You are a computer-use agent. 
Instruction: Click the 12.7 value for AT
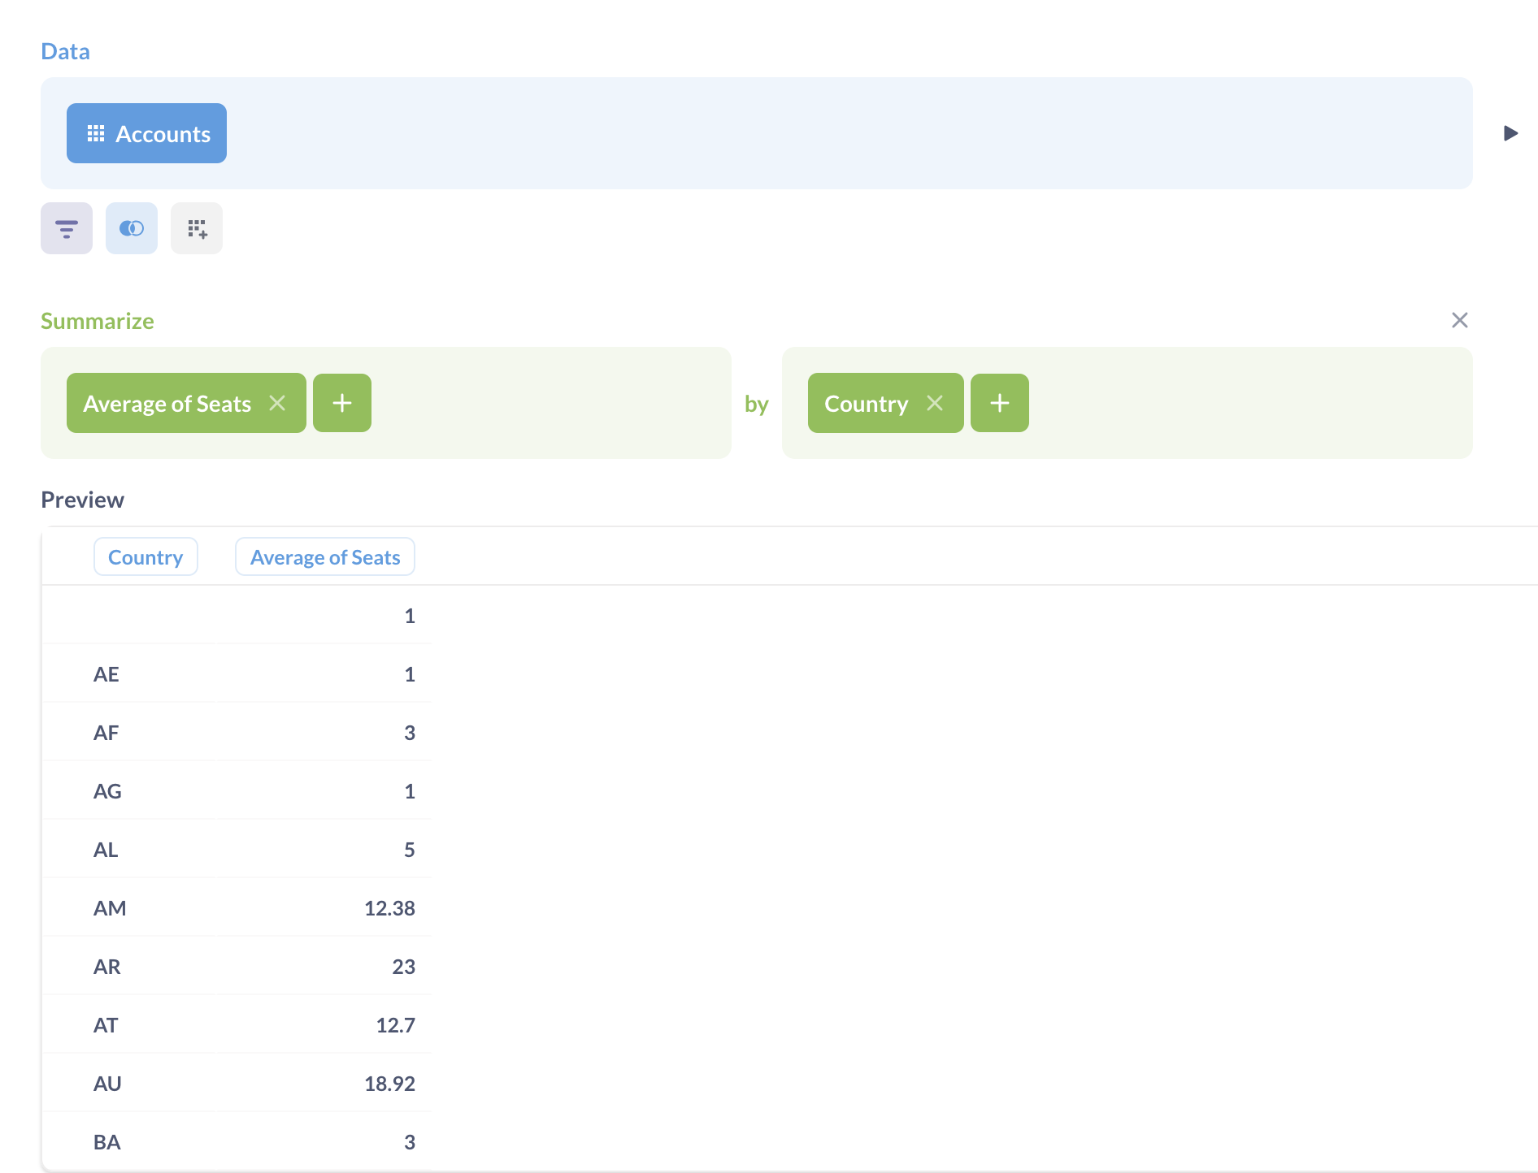[395, 1025]
